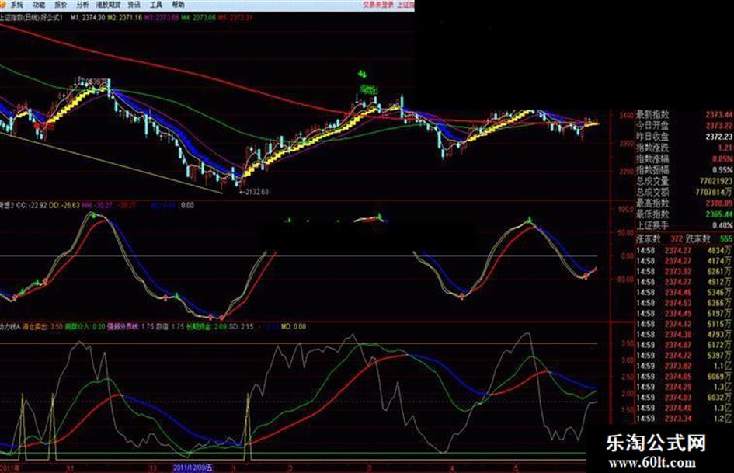Select the tick row with volume 4834万

point(684,251)
